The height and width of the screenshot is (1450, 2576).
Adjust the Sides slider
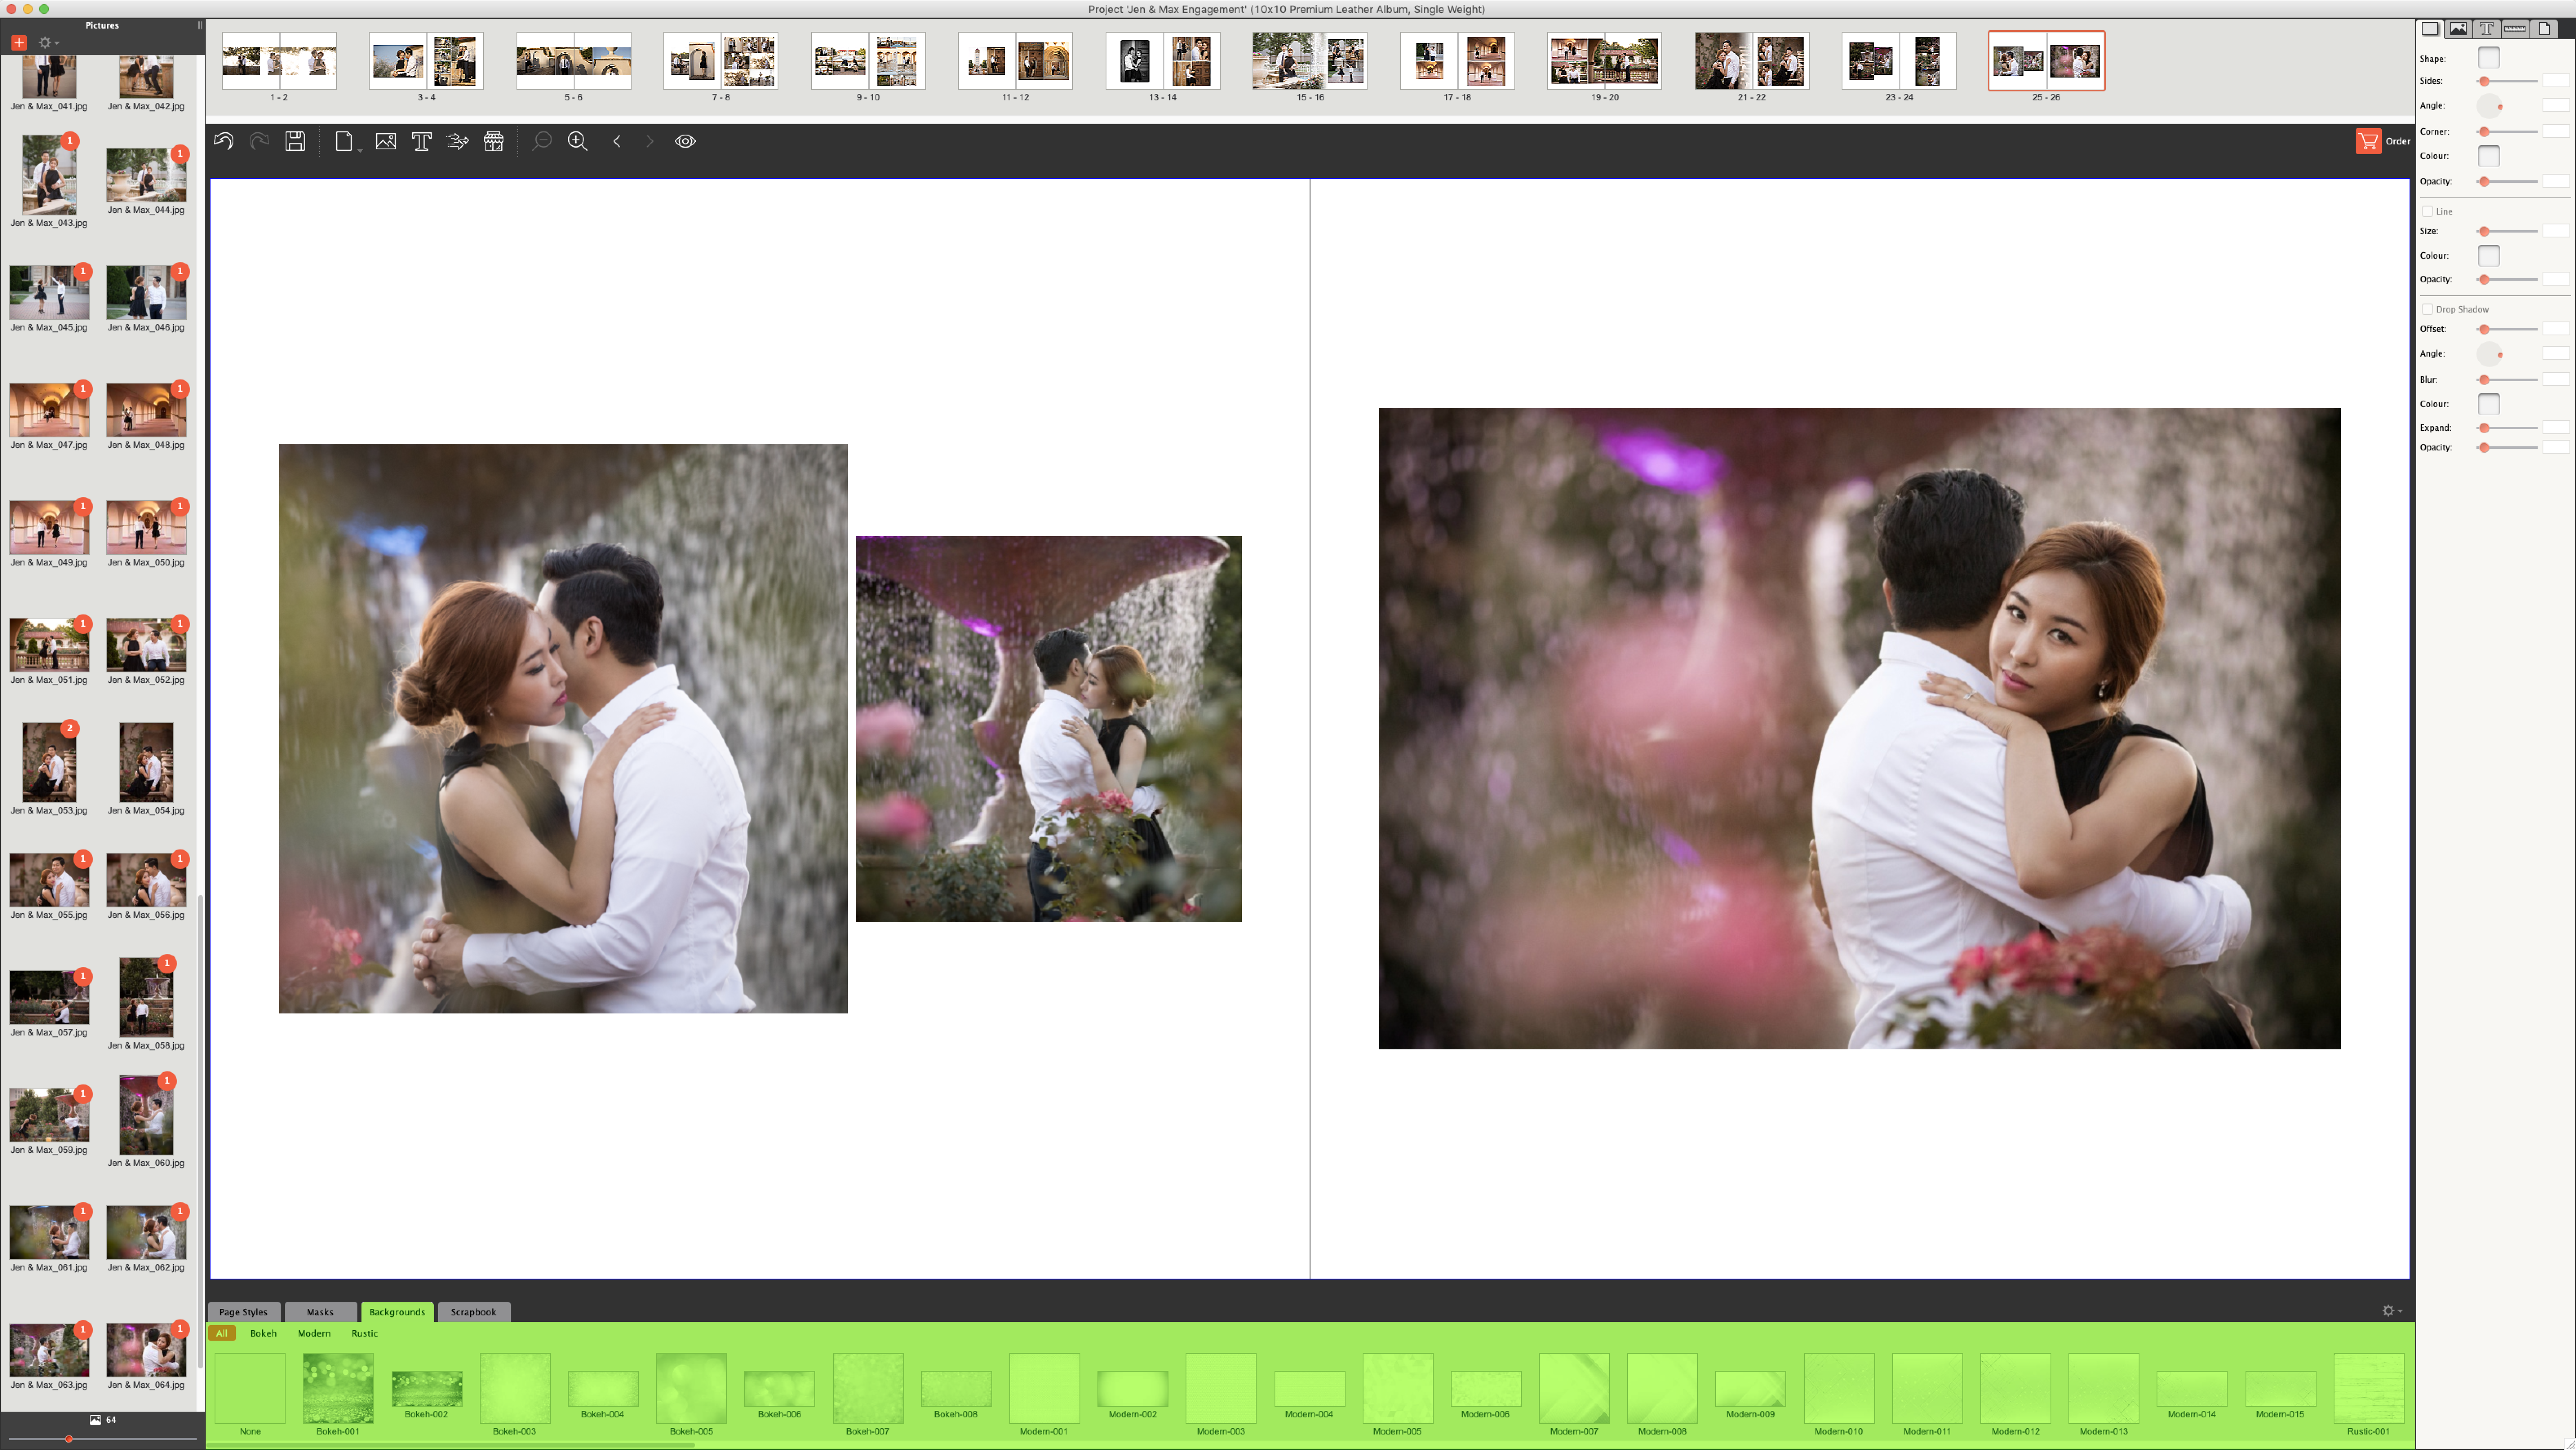pyautogui.click(x=2507, y=81)
